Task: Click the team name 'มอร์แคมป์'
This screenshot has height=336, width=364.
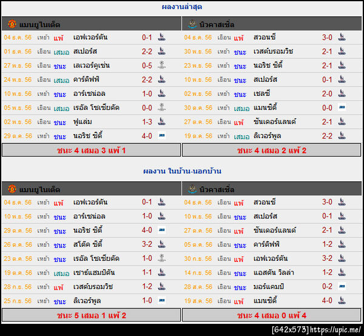Action: [268, 286]
